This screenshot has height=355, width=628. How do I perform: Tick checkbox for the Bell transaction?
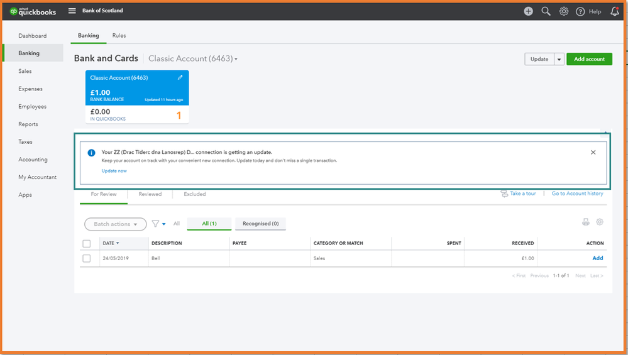pyautogui.click(x=87, y=258)
